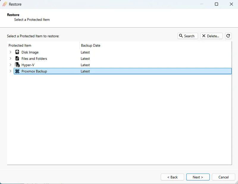Expand the Files and Folders node
The height and width of the screenshot is (184, 238).
(10, 58)
